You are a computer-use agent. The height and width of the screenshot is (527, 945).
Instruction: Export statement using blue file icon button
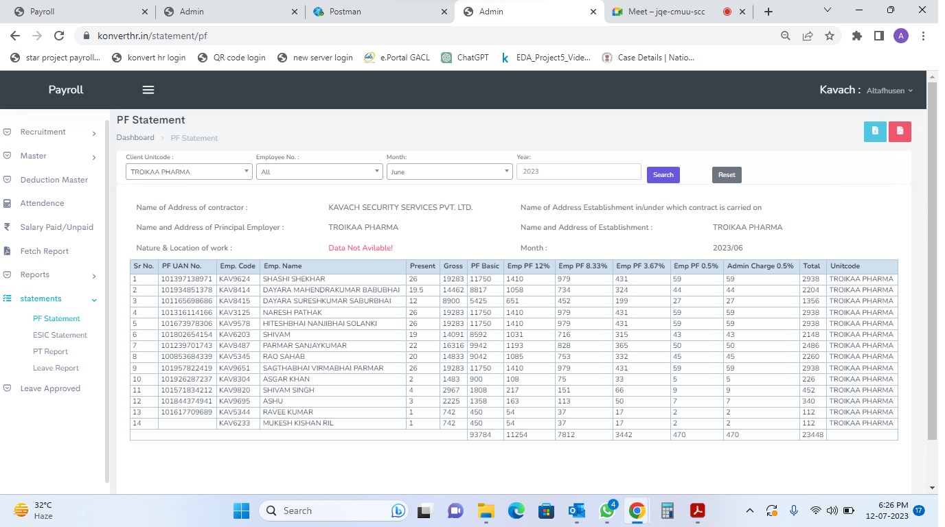tap(875, 131)
